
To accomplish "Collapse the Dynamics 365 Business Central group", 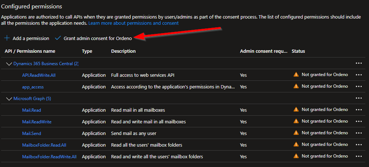I will point(9,64).
